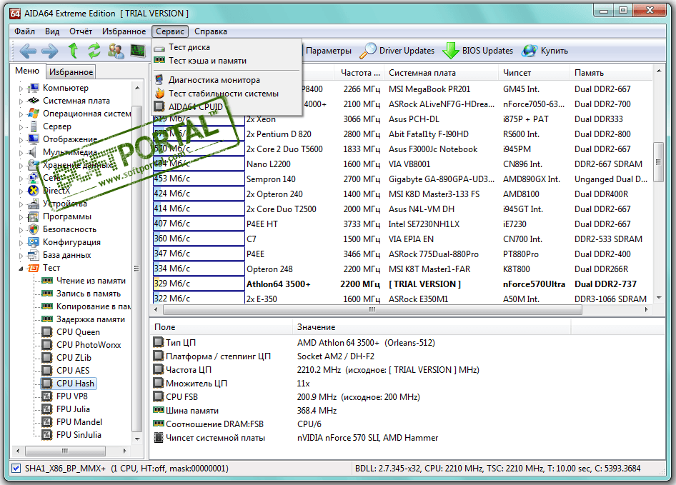
Task: Click the Чтение из памяти memory icon
Action: 47,281
